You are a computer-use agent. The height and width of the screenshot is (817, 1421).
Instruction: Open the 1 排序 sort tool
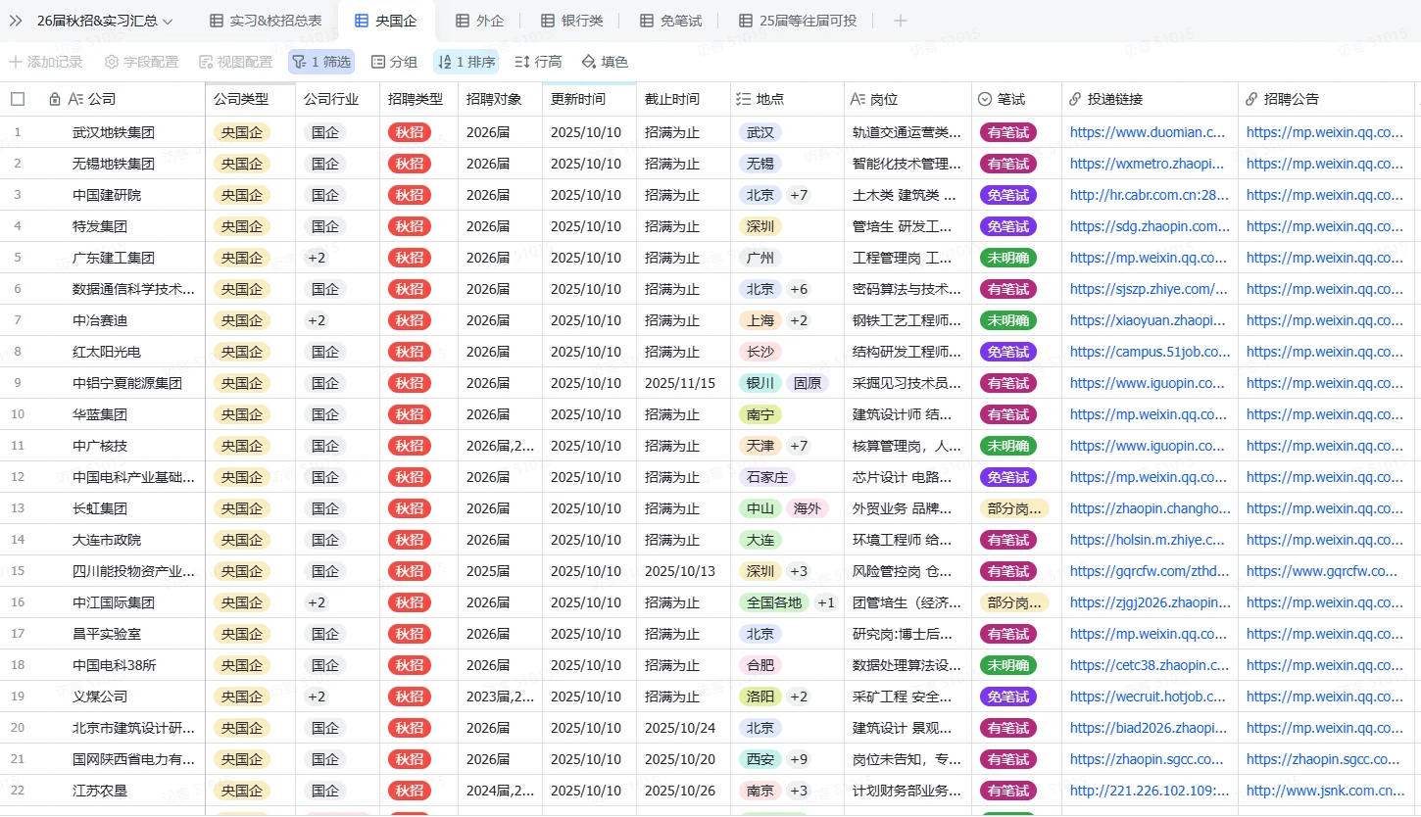pos(465,62)
